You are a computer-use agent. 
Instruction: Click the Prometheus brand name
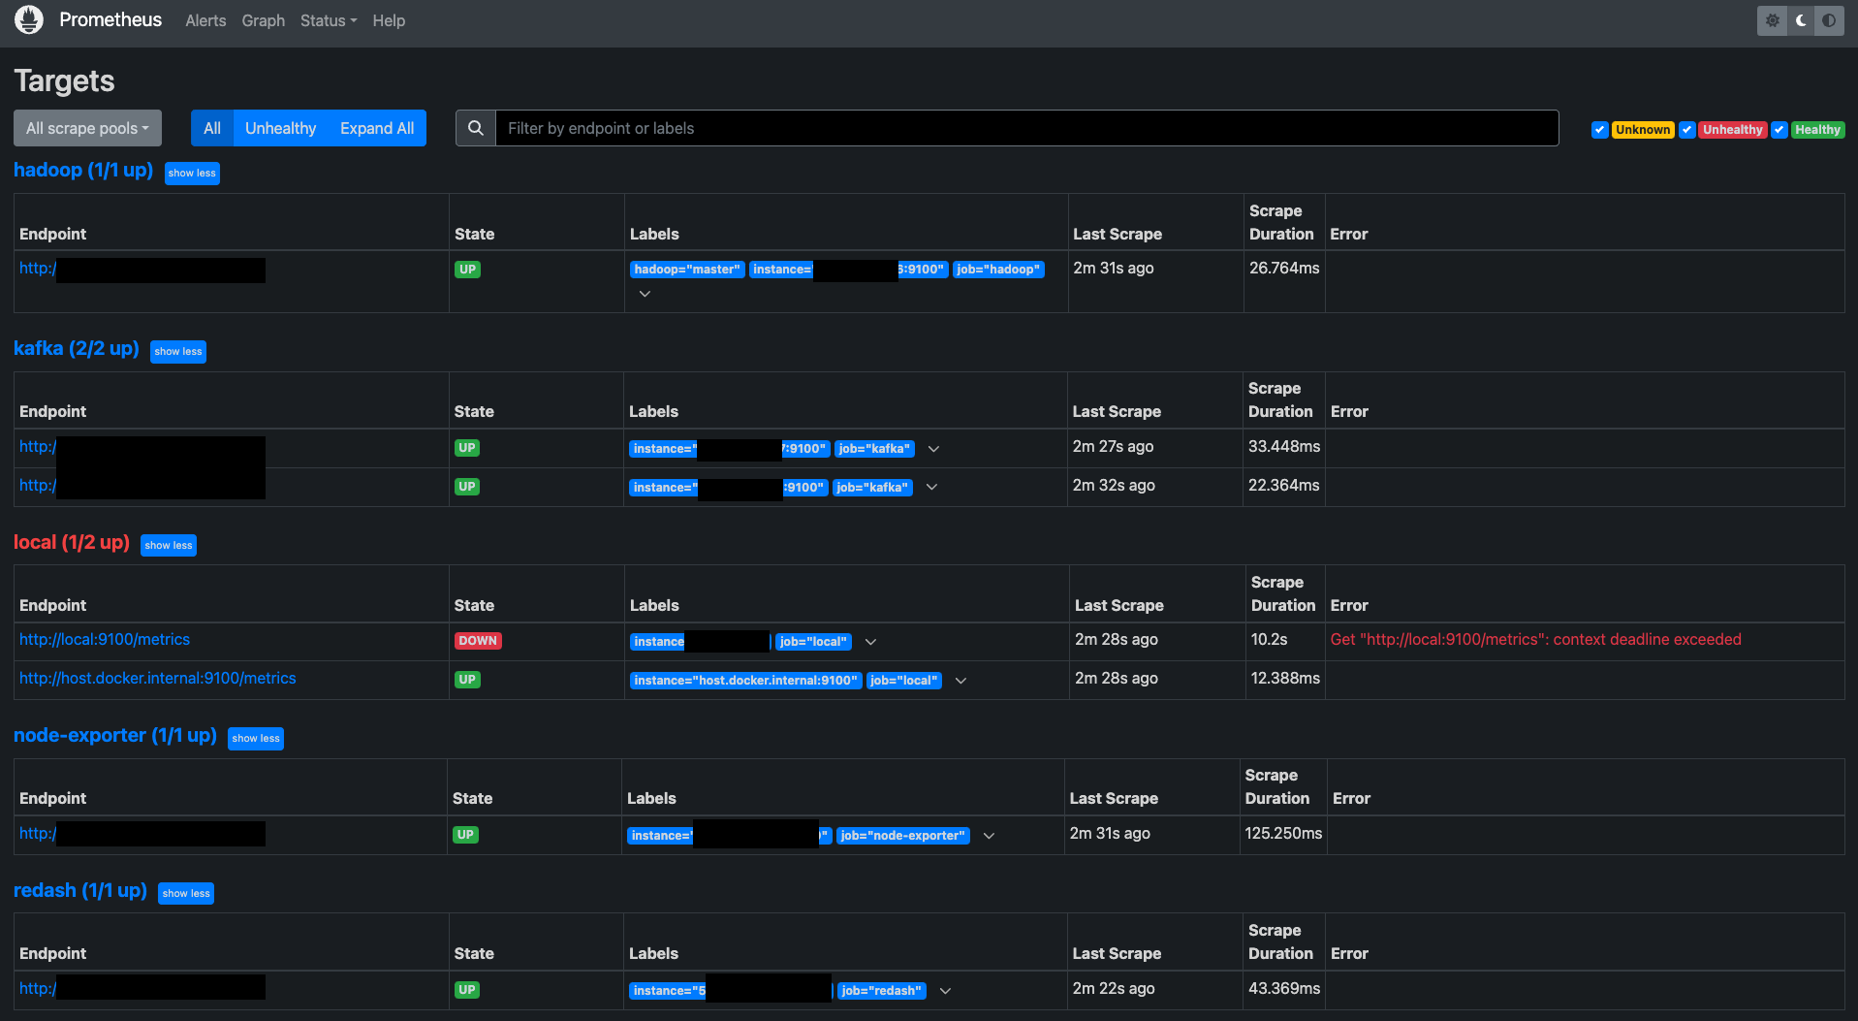(x=110, y=19)
